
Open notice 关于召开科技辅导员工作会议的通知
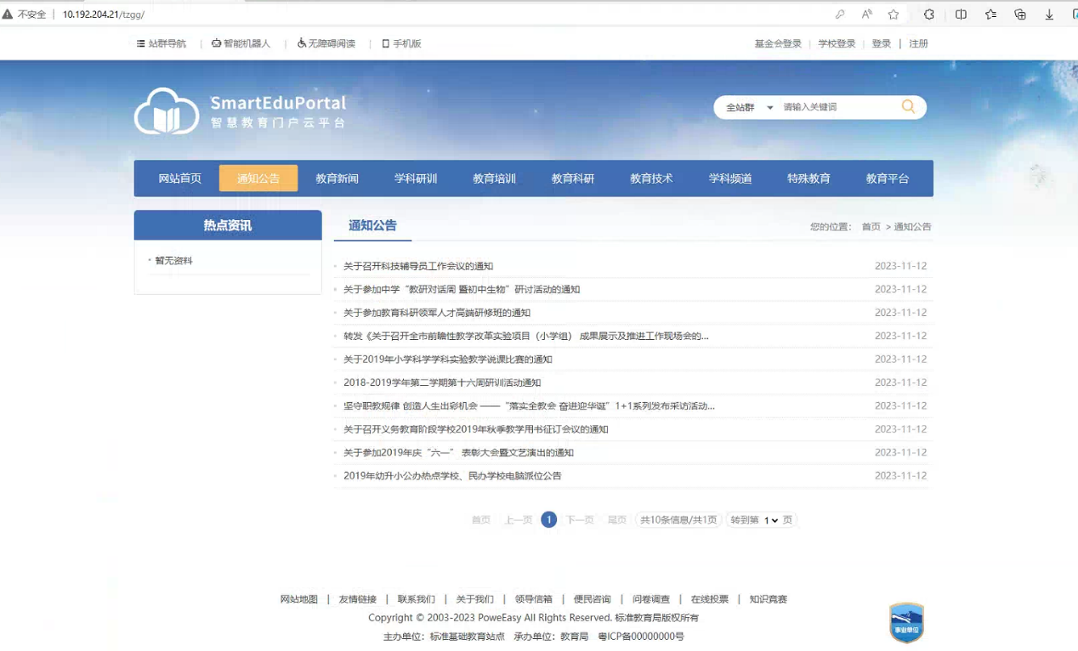pos(418,266)
